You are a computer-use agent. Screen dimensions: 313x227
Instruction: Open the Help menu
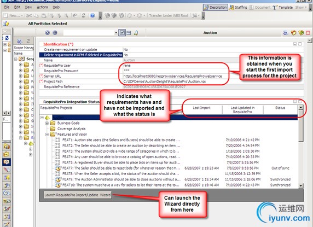tap(56, 7)
